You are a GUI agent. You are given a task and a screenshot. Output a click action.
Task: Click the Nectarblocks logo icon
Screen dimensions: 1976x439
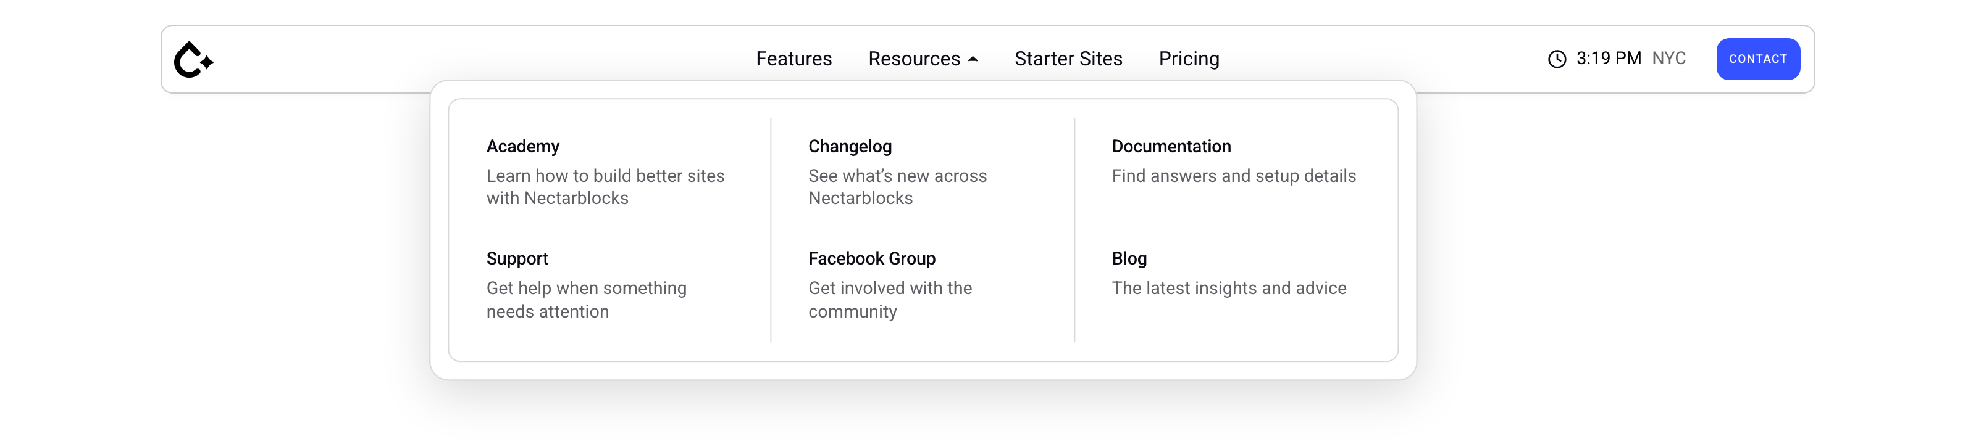point(193,59)
